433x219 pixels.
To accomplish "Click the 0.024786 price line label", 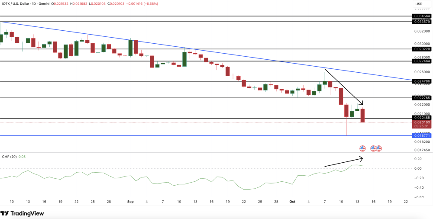I will tap(421, 81).
